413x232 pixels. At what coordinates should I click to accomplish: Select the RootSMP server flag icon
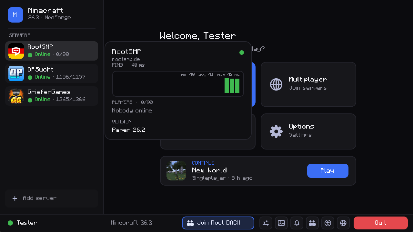[x=16, y=51]
